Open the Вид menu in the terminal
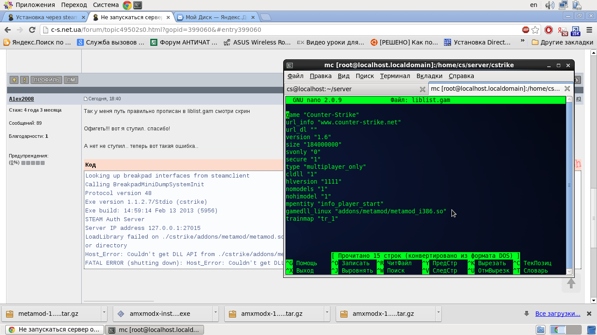597x335 pixels. click(344, 76)
